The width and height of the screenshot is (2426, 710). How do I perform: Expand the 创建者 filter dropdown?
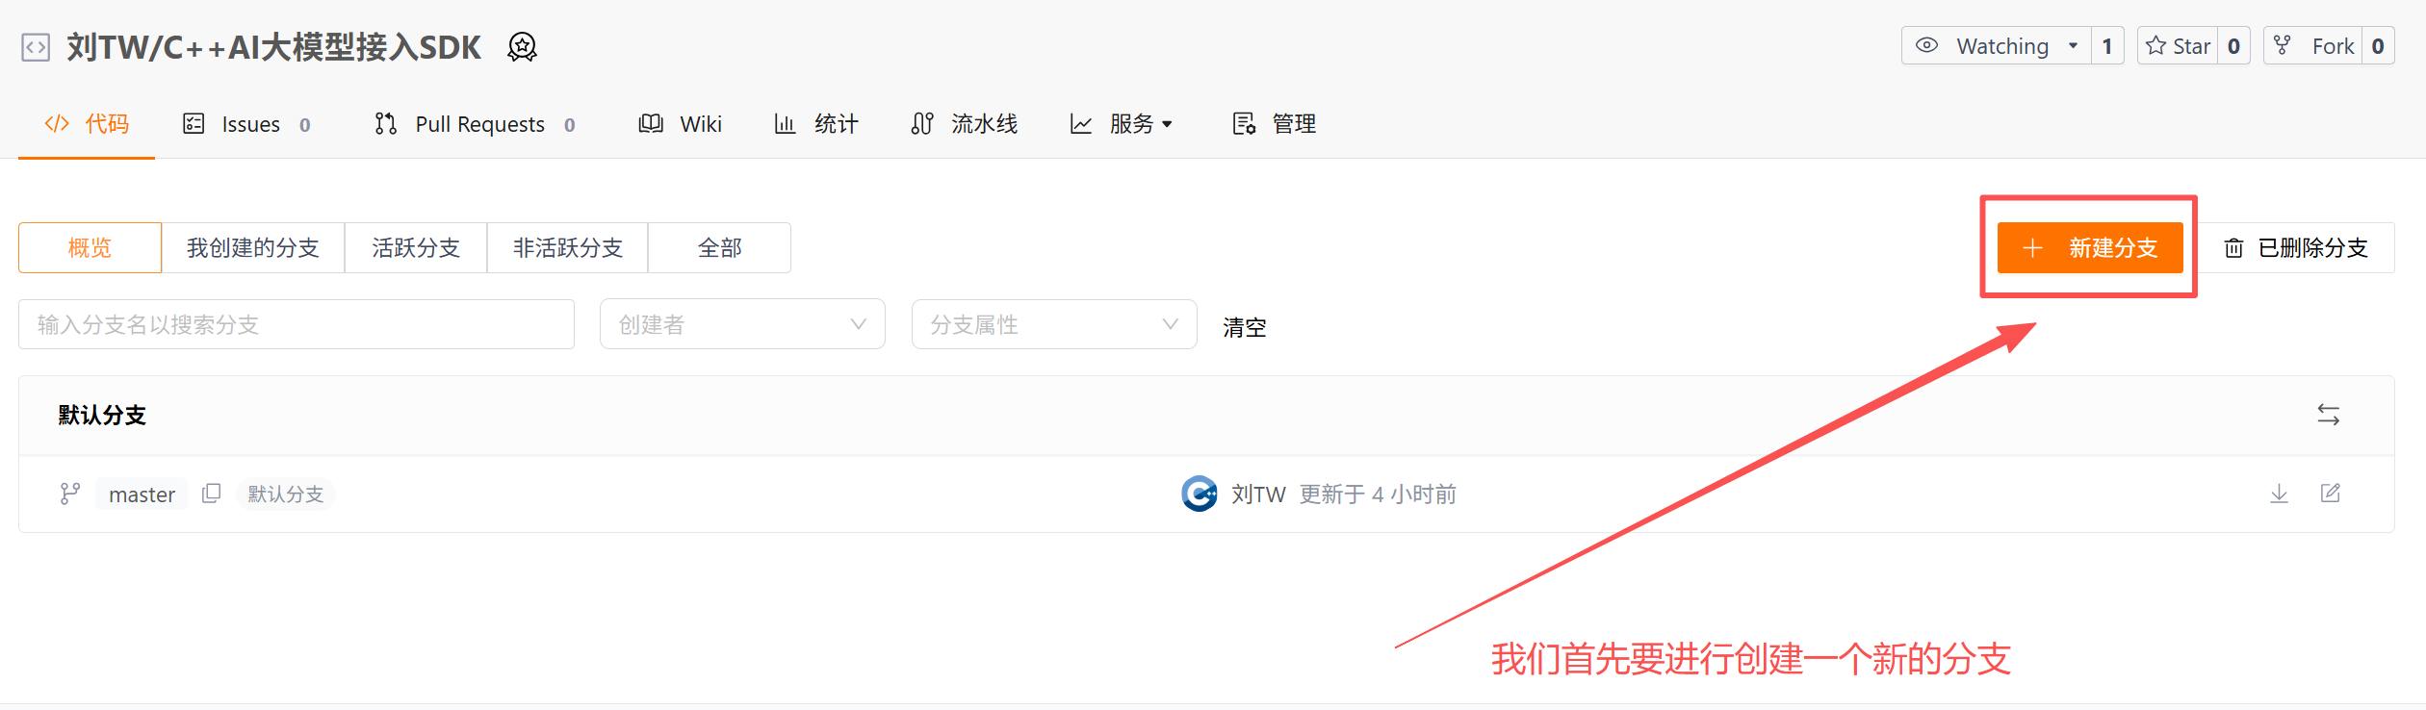coord(742,324)
